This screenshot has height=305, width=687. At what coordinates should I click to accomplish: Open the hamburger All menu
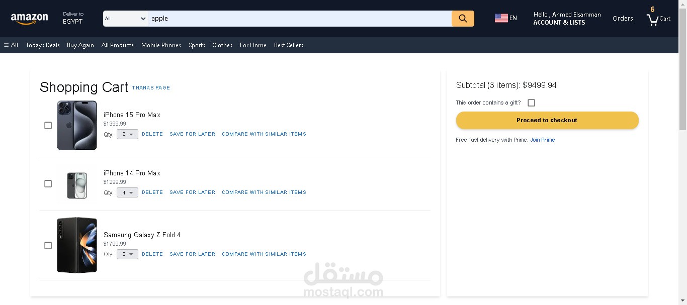coord(11,45)
